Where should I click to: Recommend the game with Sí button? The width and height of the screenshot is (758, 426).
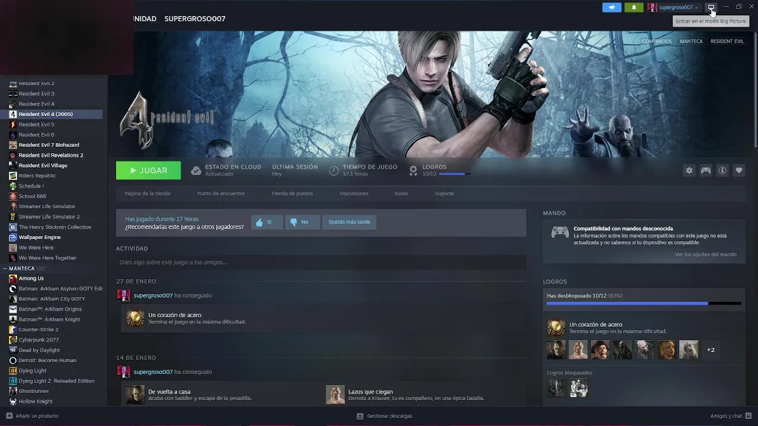pyautogui.click(x=267, y=222)
